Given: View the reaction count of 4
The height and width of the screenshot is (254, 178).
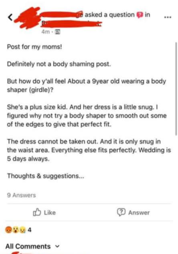Looking at the screenshot, I should pos(29,230).
